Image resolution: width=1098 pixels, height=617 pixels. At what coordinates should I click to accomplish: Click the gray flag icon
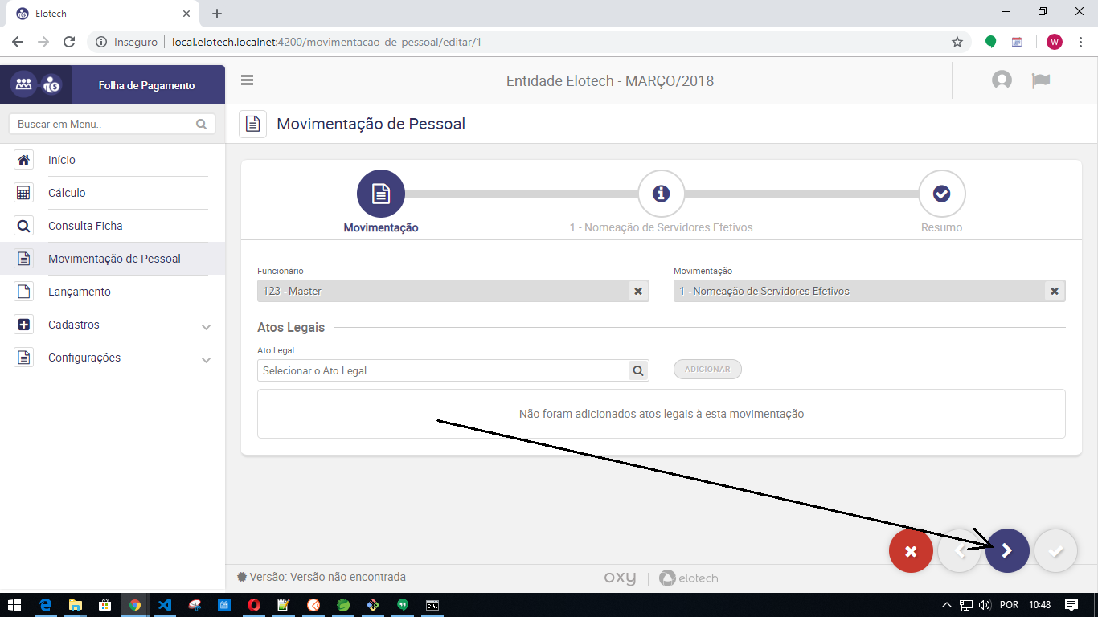click(x=1042, y=80)
